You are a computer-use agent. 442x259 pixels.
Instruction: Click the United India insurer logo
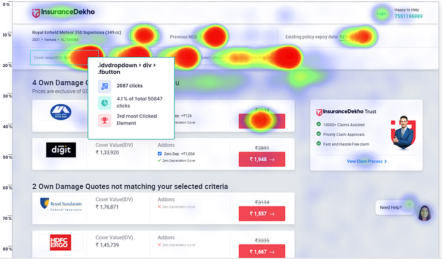[61, 112]
